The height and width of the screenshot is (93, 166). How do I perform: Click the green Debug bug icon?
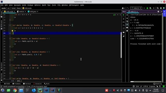(x=147, y=8)
